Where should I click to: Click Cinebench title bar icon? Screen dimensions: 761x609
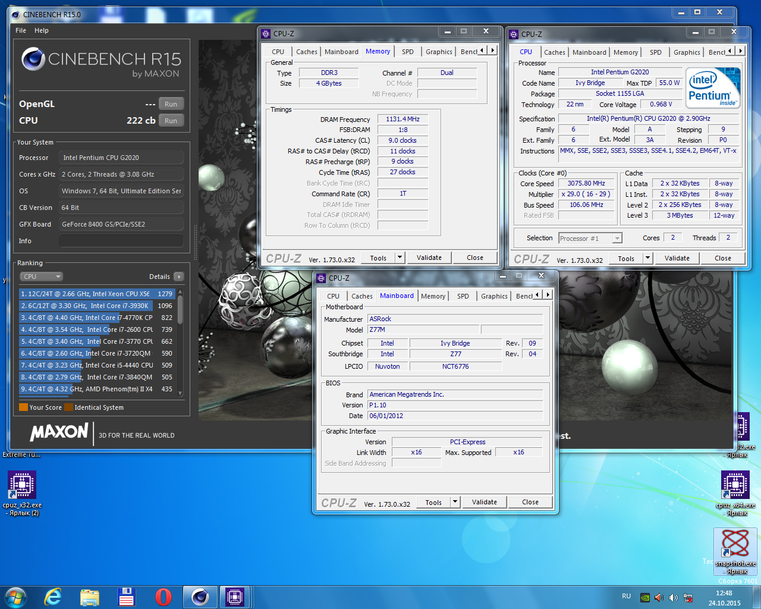tap(15, 14)
